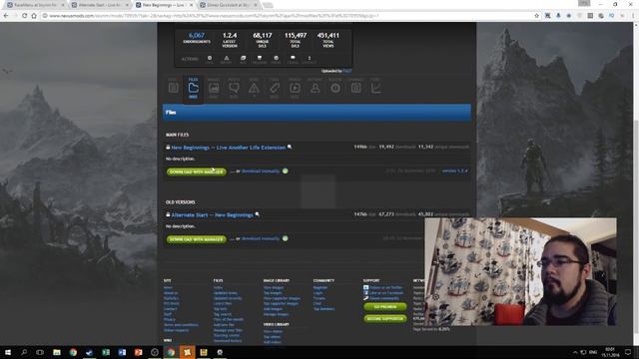Open Chrome menu three-dots icon
Viewport: 639px width, 359px height.
[633, 16]
